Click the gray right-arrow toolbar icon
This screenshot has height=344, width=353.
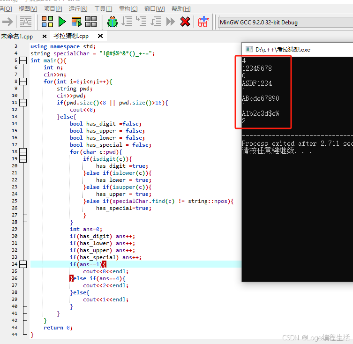[x=8, y=22]
